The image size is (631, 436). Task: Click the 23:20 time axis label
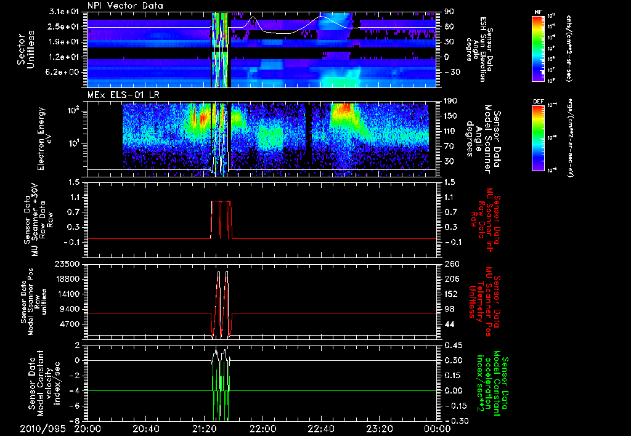pos(379,429)
